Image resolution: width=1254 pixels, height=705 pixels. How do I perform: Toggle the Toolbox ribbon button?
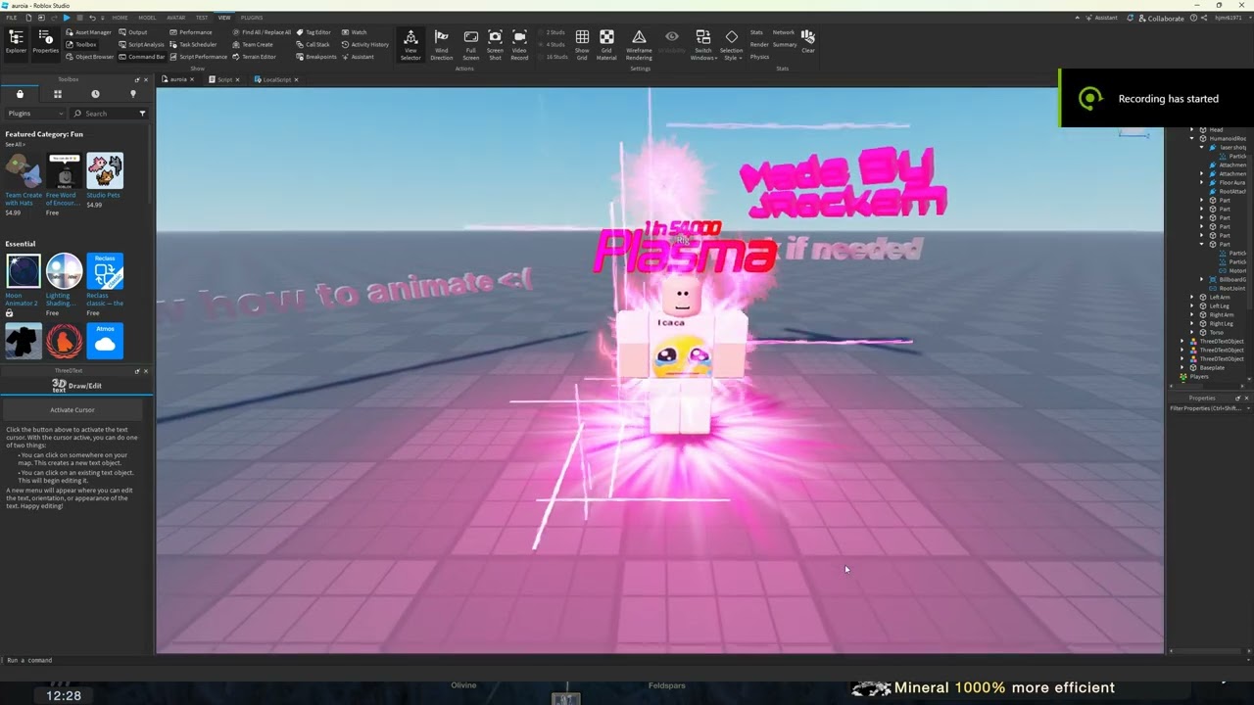(x=82, y=44)
